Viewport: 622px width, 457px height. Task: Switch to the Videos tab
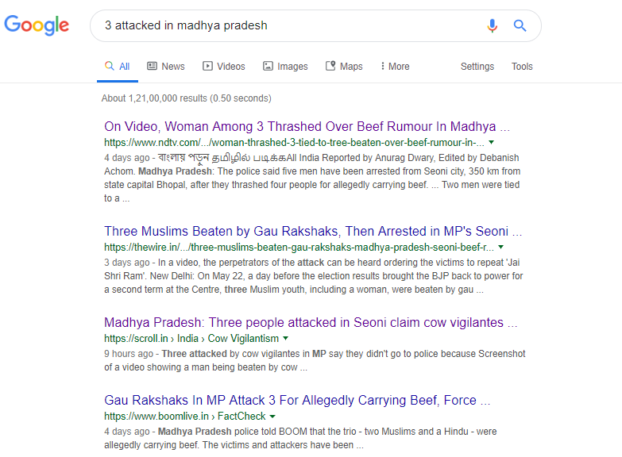click(x=224, y=66)
